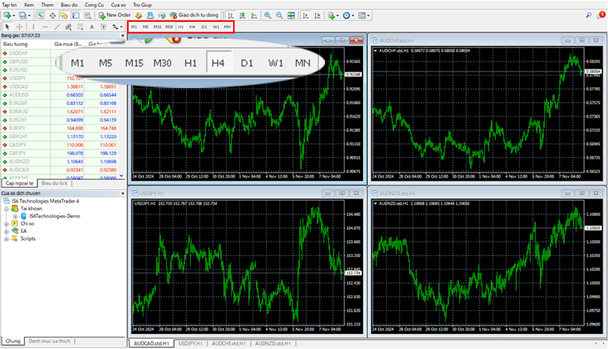Collapse the Tai khoan tree node
The image size is (608, 349).
click(x=6, y=209)
